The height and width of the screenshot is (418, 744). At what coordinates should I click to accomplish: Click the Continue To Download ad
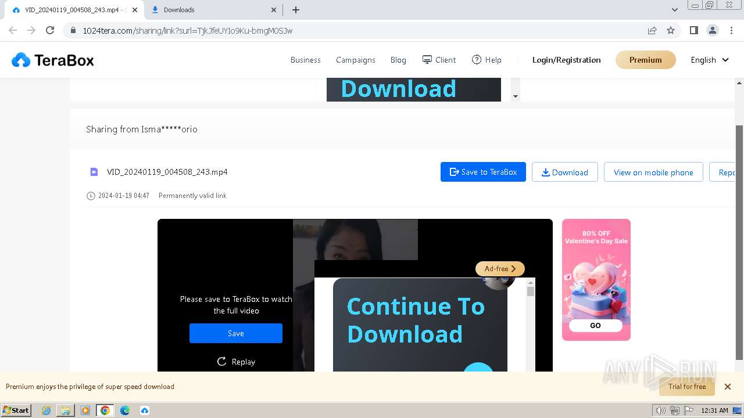420,325
